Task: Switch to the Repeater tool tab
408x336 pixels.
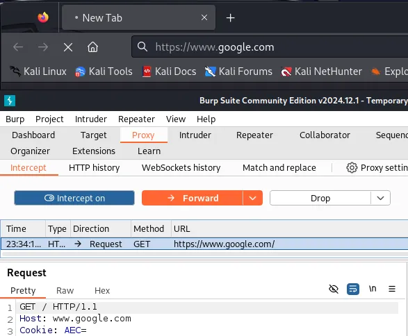Action: 254,135
